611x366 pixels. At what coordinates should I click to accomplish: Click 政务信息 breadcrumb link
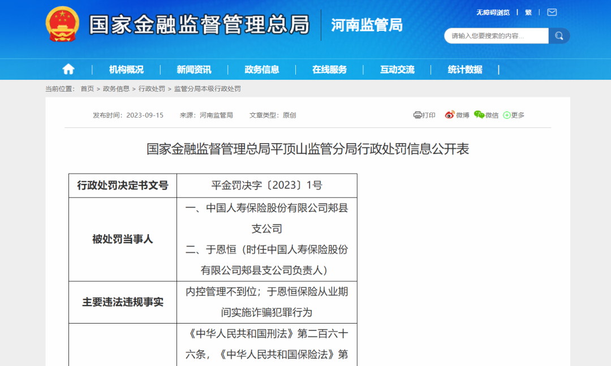point(116,89)
